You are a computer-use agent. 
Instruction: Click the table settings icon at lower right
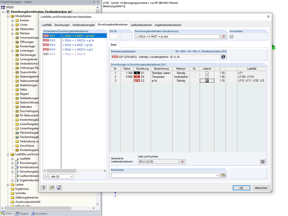point(263,162)
